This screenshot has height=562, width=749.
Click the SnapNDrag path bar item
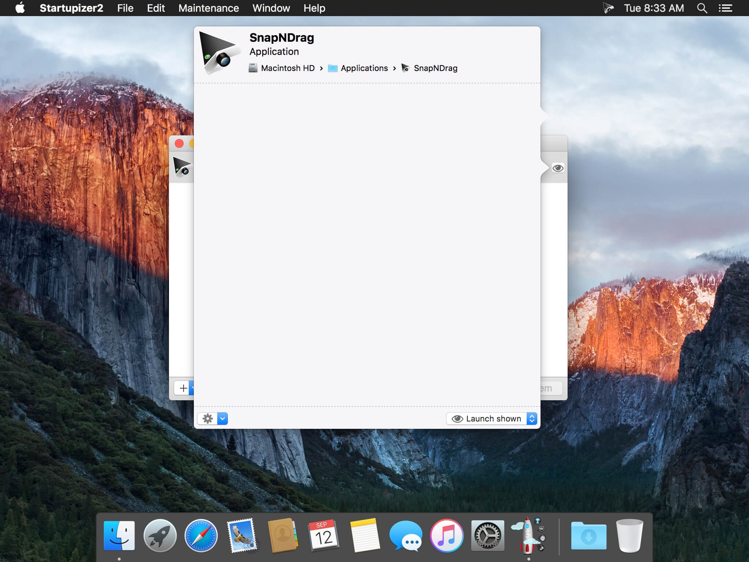click(x=429, y=68)
